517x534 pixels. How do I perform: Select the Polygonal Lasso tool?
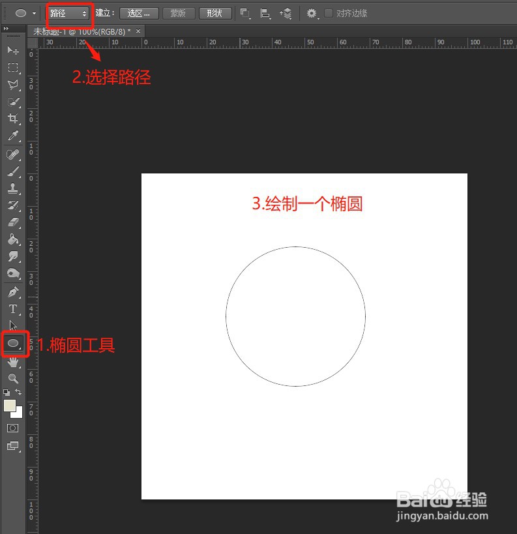click(x=13, y=85)
